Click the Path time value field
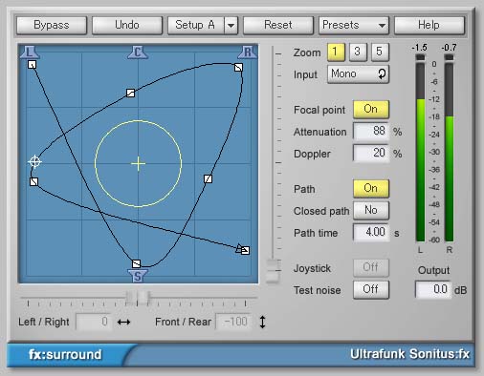This screenshot has height=376, width=484. coord(371,232)
